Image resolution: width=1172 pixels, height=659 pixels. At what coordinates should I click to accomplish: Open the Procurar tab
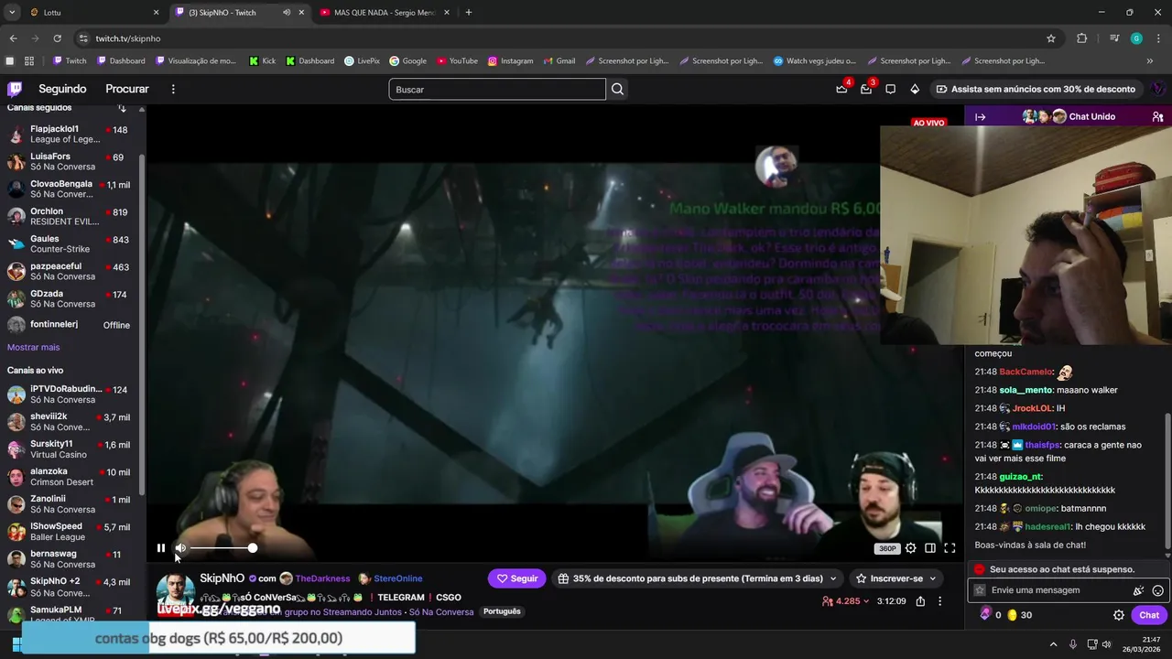(127, 89)
